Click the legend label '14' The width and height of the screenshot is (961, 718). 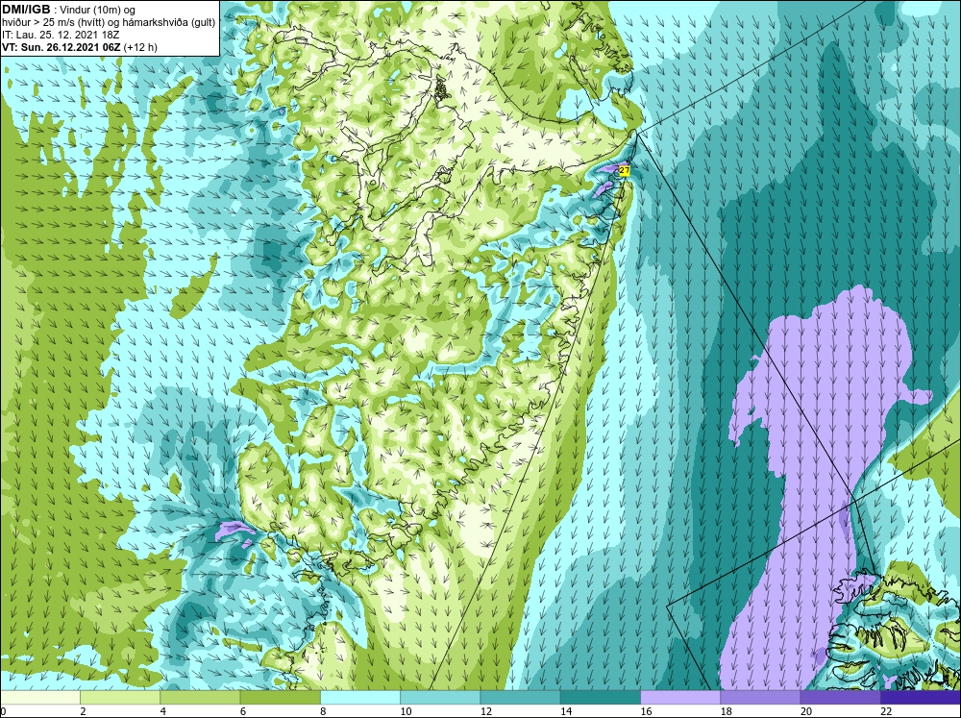(x=566, y=711)
